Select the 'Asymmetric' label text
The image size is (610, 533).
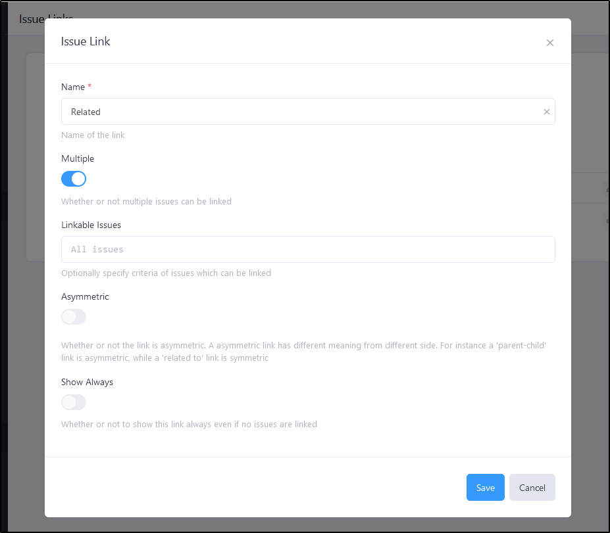[85, 296]
